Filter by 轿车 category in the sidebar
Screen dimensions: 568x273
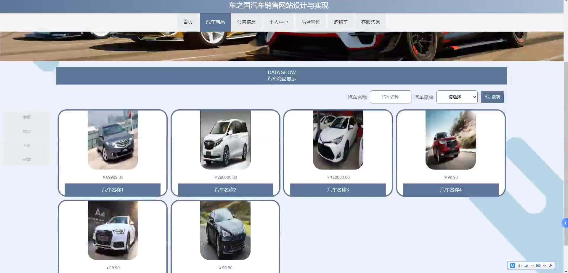(x=27, y=160)
